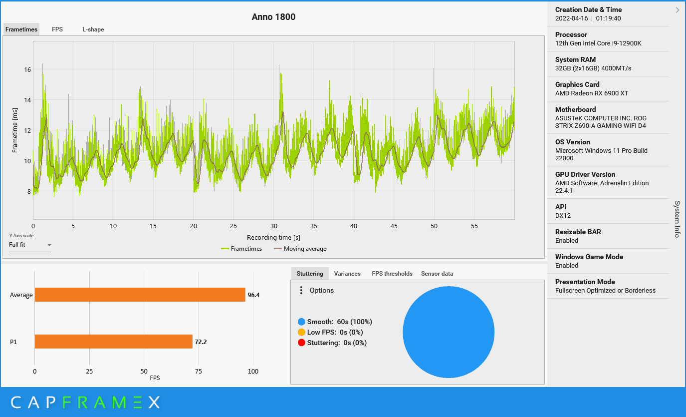Click the red Stuttering legend dot
686x417 pixels.
click(301, 343)
